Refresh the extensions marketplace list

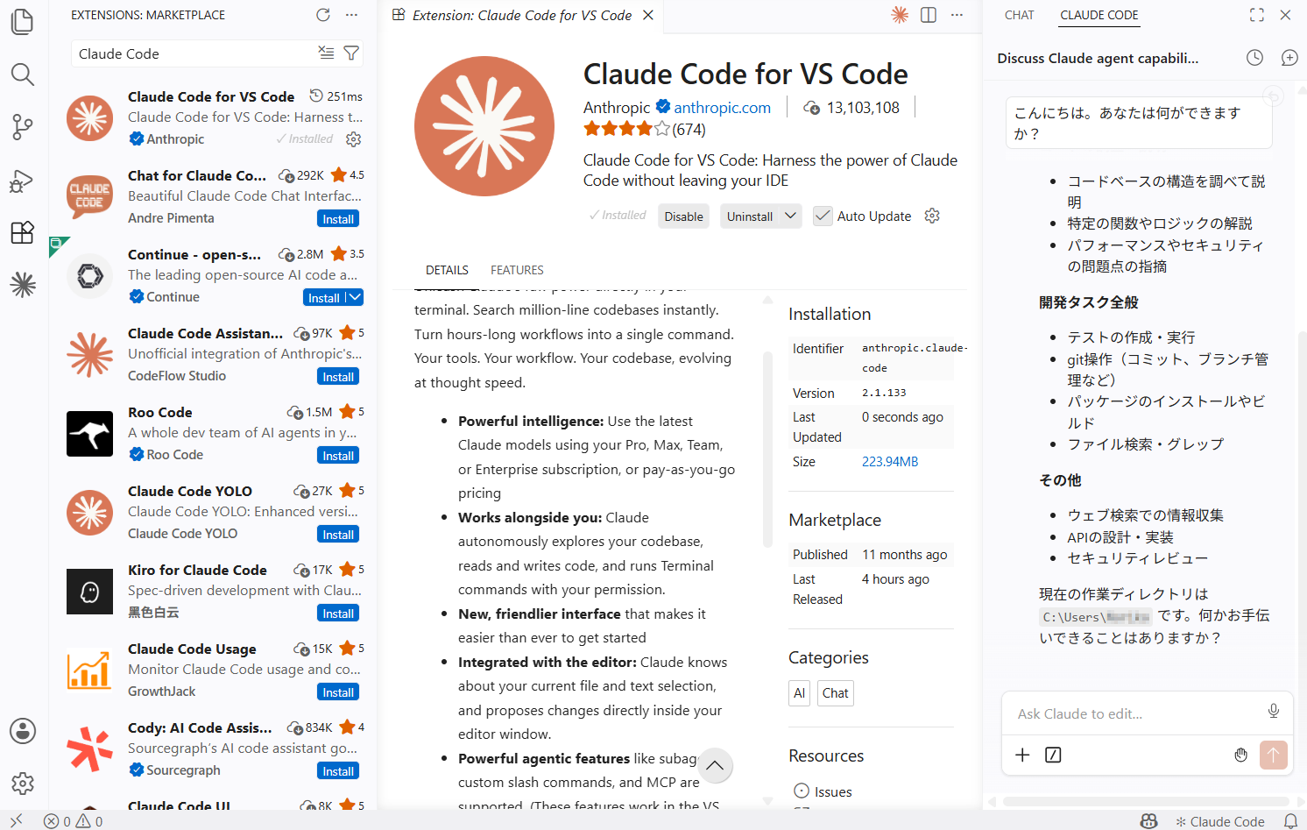coord(323,15)
